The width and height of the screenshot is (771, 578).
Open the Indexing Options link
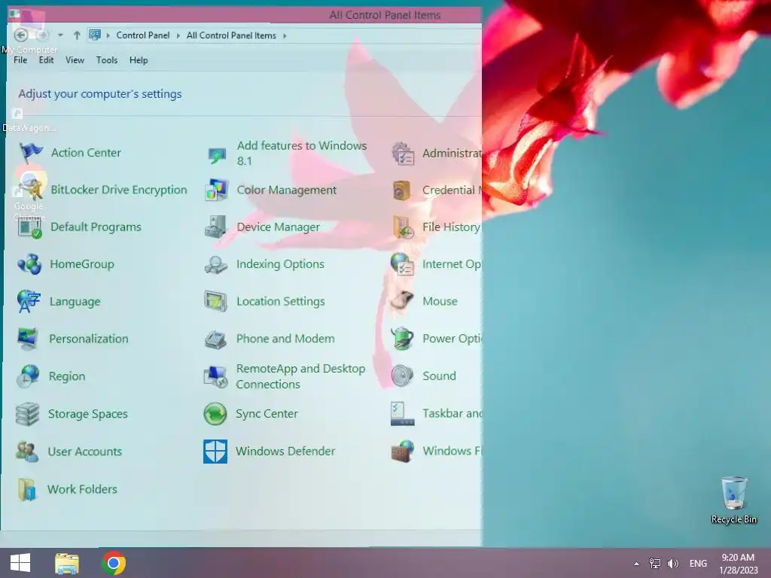pyautogui.click(x=280, y=264)
